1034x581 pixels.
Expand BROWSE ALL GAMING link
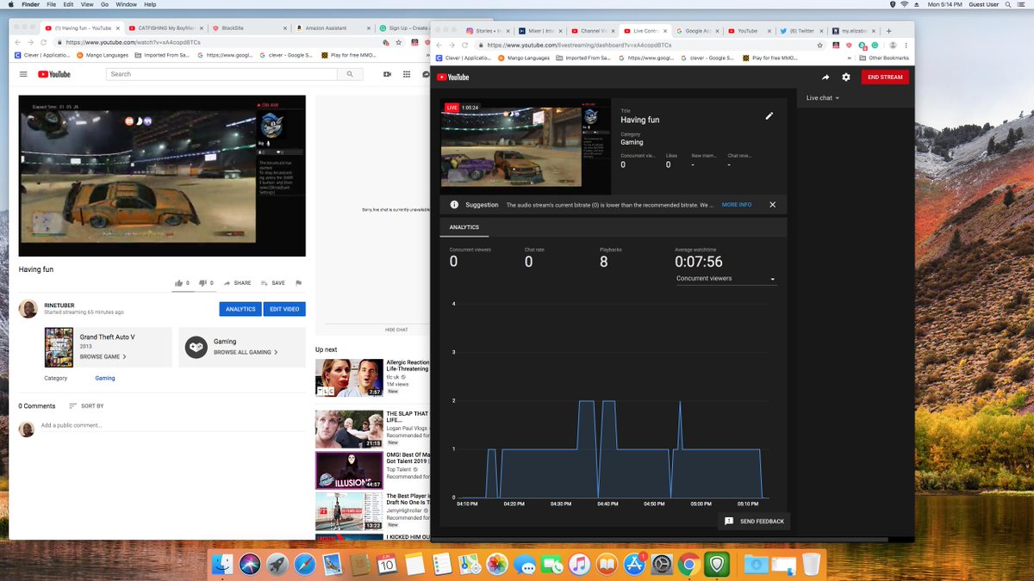(x=246, y=352)
